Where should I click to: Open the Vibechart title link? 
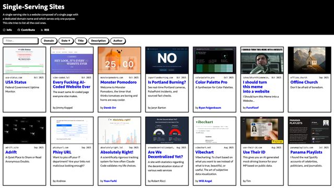205,152
